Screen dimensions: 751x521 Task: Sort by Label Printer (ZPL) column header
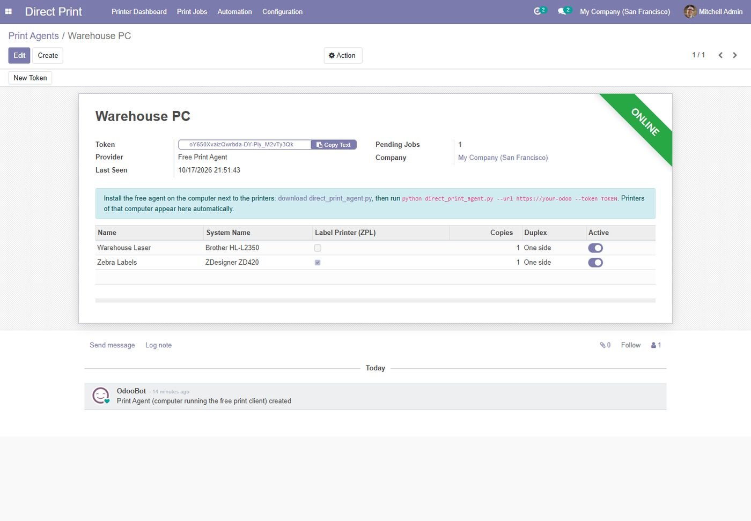[381, 233]
